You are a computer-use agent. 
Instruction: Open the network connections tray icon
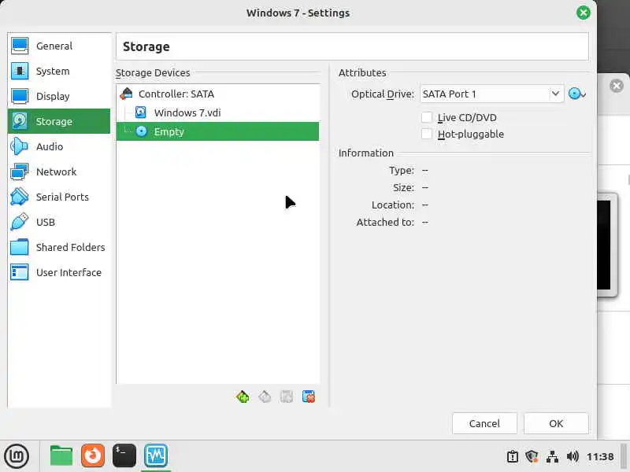[553, 457]
